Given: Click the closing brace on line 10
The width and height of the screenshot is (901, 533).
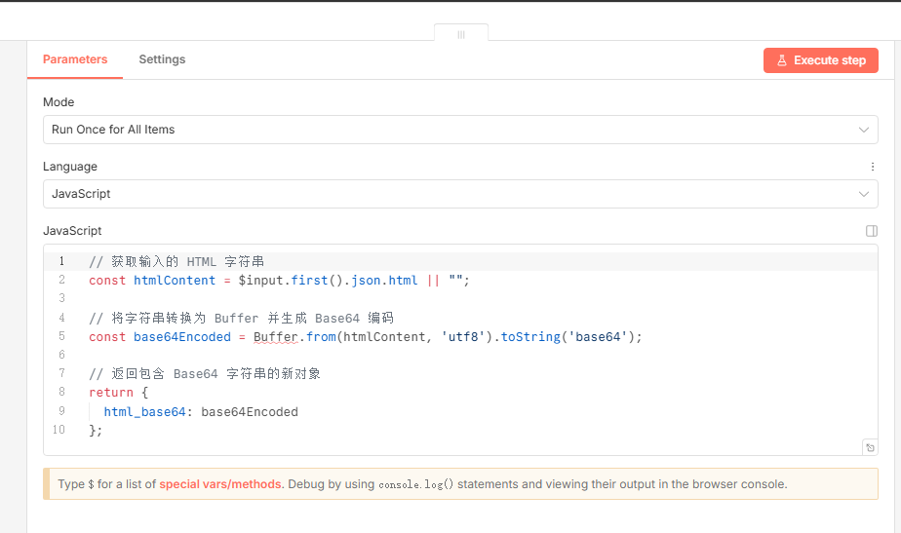Looking at the screenshot, I should [x=95, y=431].
